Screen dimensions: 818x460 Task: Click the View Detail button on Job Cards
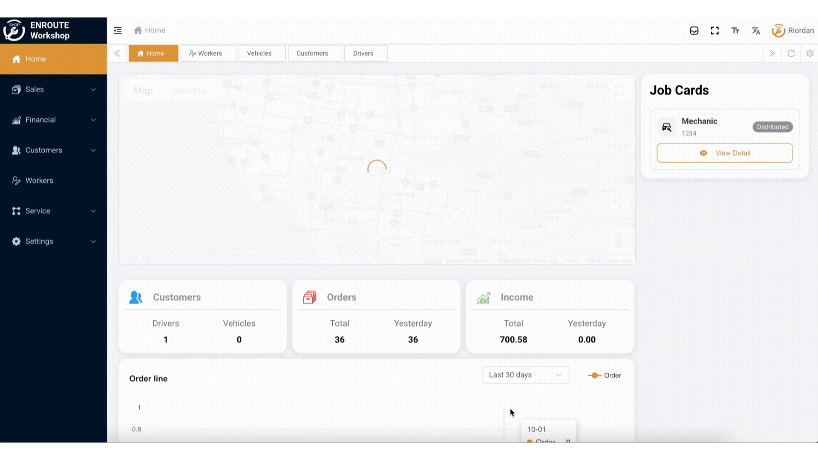(724, 153)
